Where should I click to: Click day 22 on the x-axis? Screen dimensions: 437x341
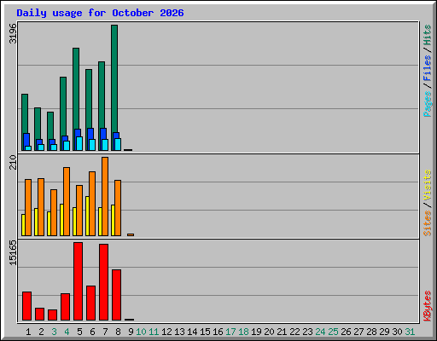(x=294, y=332)
